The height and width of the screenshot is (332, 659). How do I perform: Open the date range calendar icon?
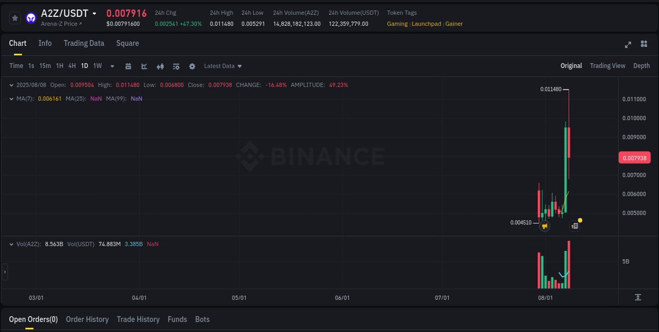[129, 66]
